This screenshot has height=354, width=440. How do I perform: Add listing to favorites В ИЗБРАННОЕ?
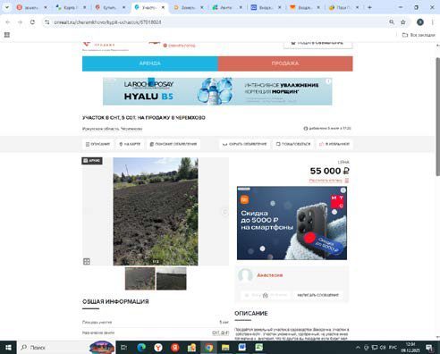point(334,144)
